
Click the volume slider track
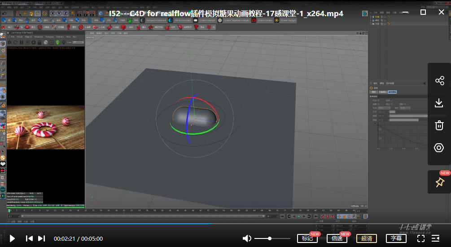(x=271, y=238)
